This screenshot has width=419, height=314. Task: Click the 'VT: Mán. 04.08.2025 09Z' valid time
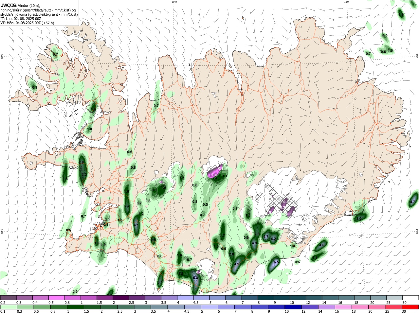[20, 23]
